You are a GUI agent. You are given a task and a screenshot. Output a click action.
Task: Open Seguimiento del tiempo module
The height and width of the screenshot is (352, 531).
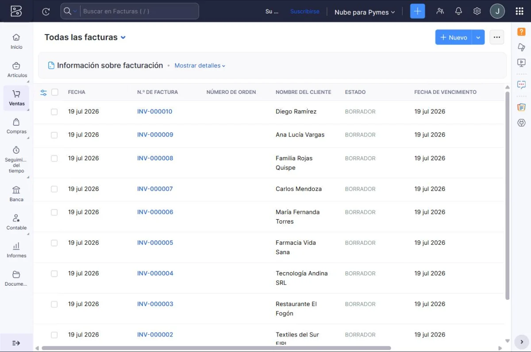[16, 159]
